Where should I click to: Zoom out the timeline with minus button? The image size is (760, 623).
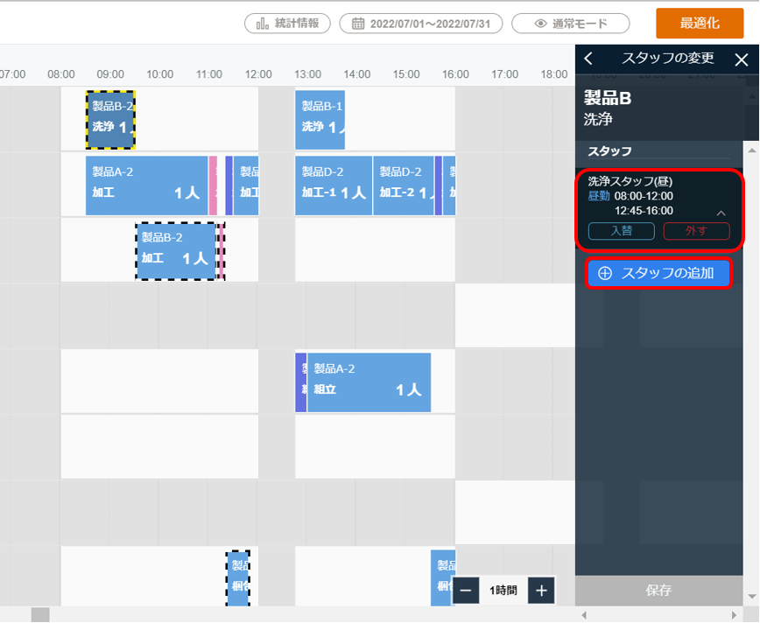coord(465,591)
